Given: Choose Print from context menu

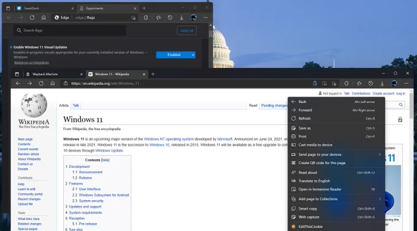Looking at the screenshot, I should [337, 137].
